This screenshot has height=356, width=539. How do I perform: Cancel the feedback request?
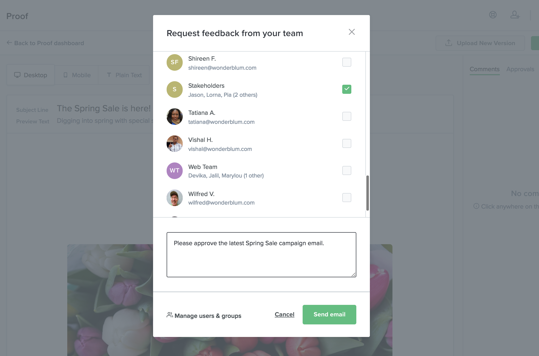click(x=284, y=314)
